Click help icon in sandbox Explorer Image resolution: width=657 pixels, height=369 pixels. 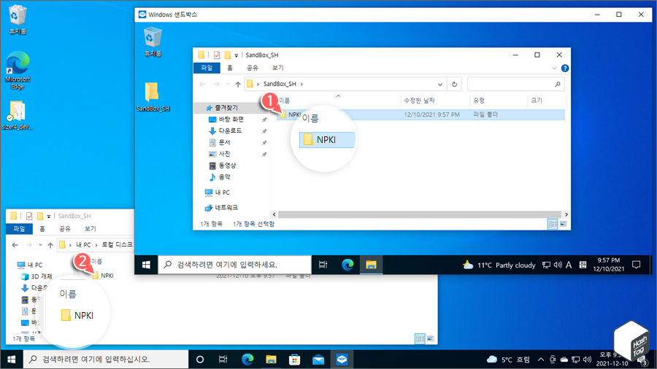[x=565, y=69]
